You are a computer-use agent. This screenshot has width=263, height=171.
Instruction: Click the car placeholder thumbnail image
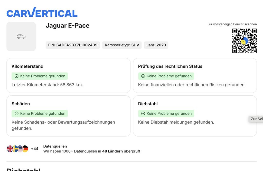(x=21, y=36)
